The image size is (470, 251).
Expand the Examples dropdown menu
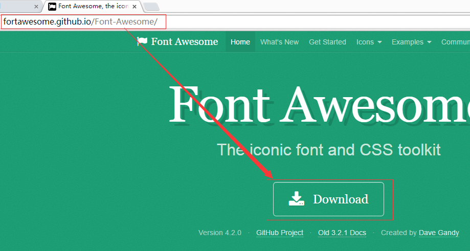pos(411,42)
